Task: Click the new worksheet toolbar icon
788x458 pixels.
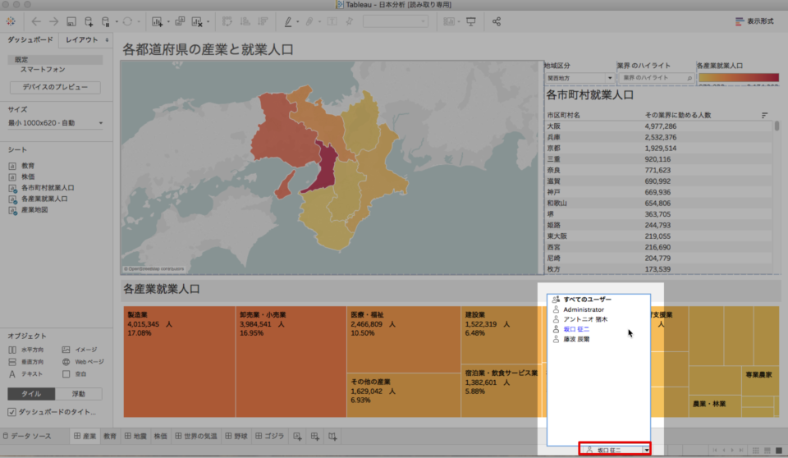Action: point(157,21)
